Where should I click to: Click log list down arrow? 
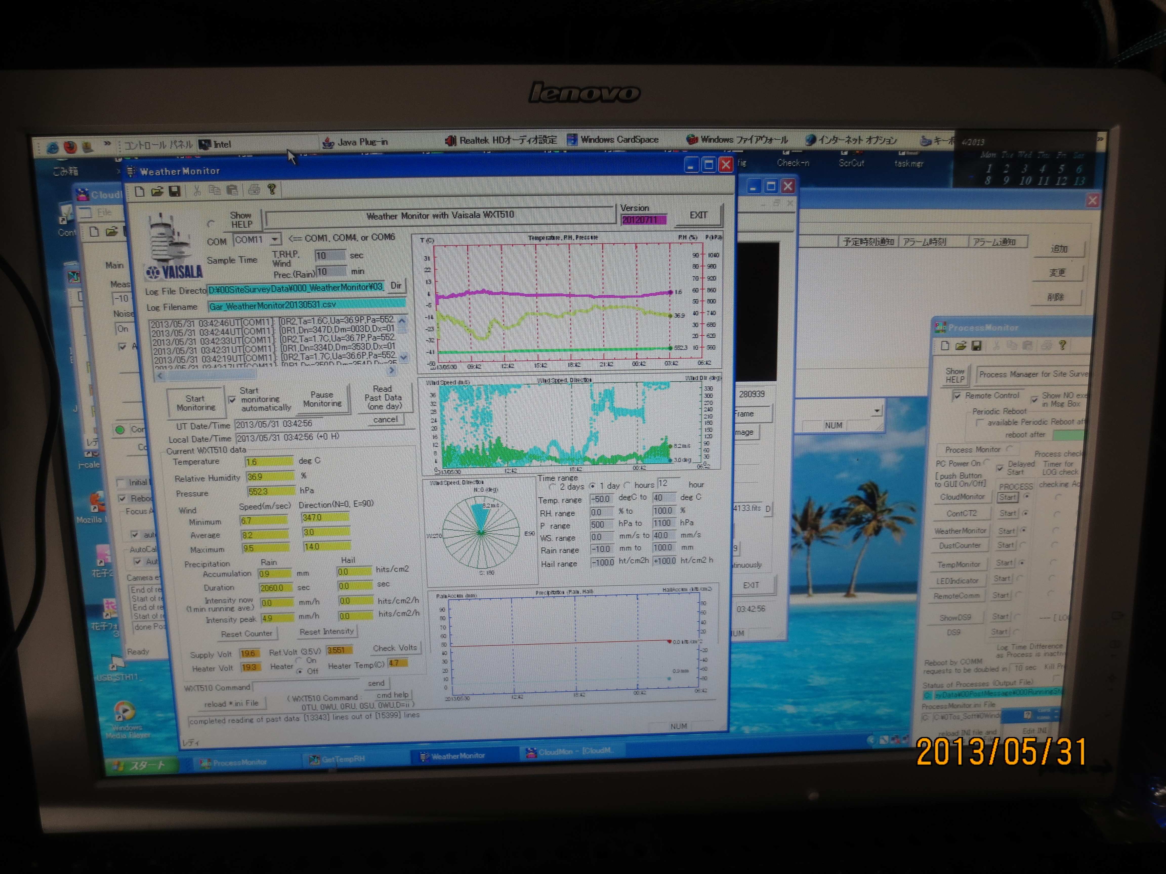pos(404,357)
